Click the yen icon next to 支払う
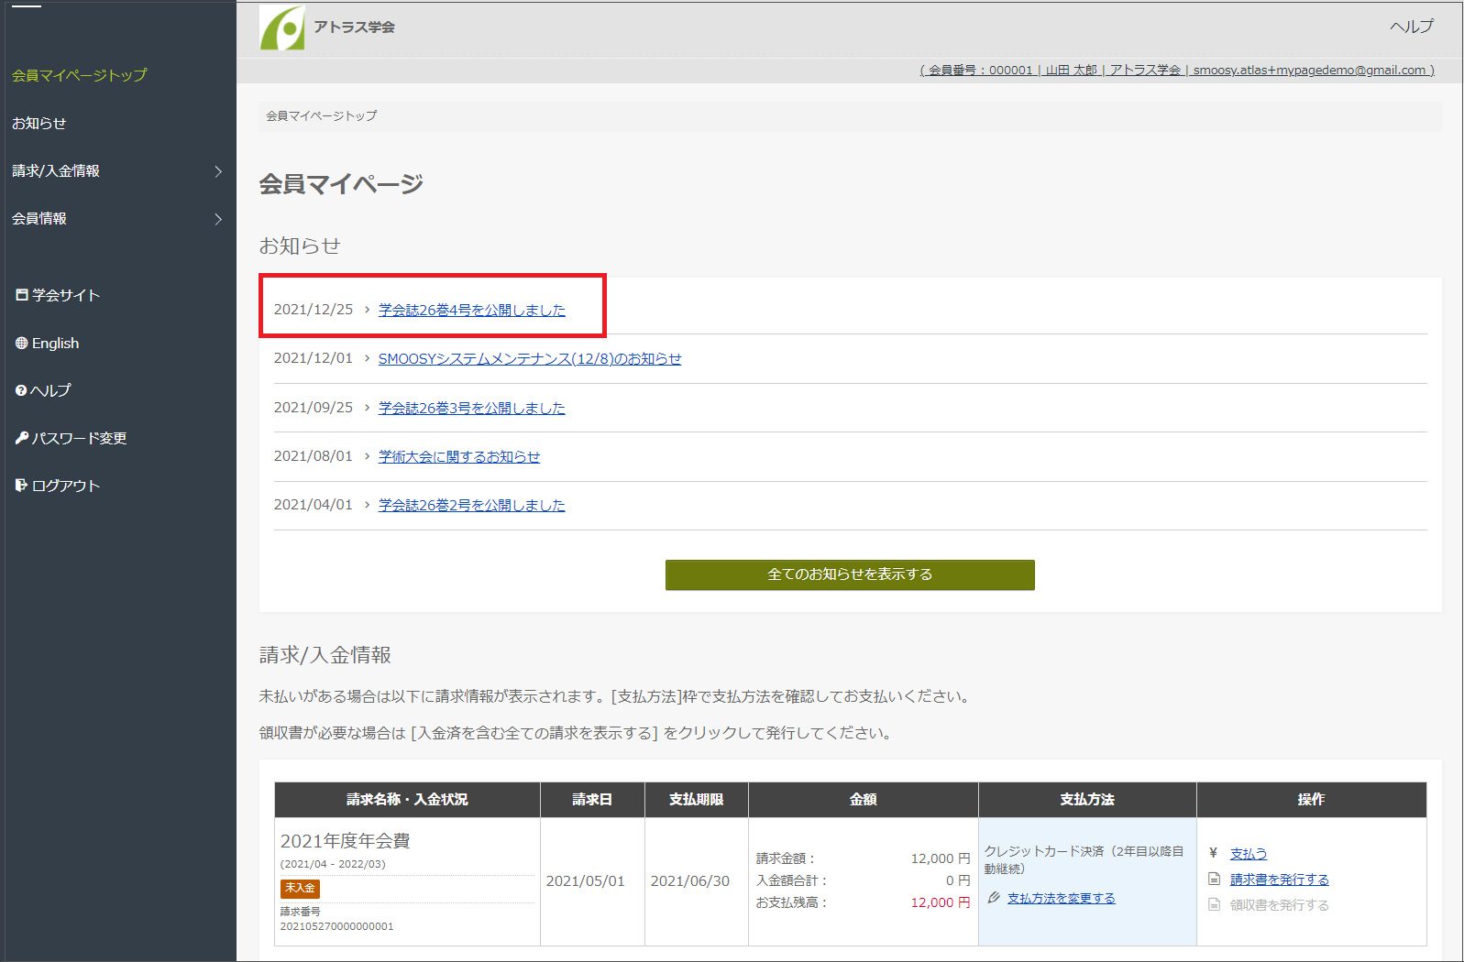 point(1213,853)
